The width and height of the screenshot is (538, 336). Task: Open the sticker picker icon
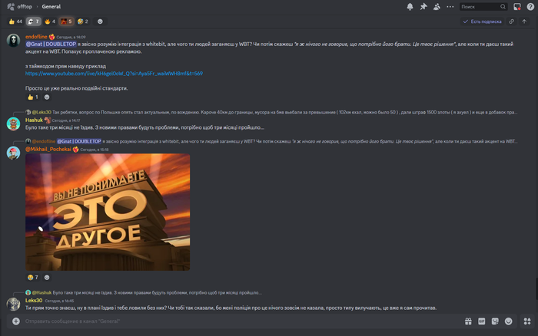(495, 321)
